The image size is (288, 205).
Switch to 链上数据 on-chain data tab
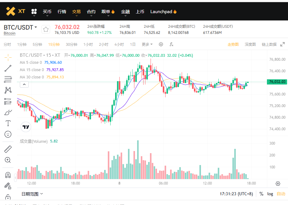tap(269, 45)
